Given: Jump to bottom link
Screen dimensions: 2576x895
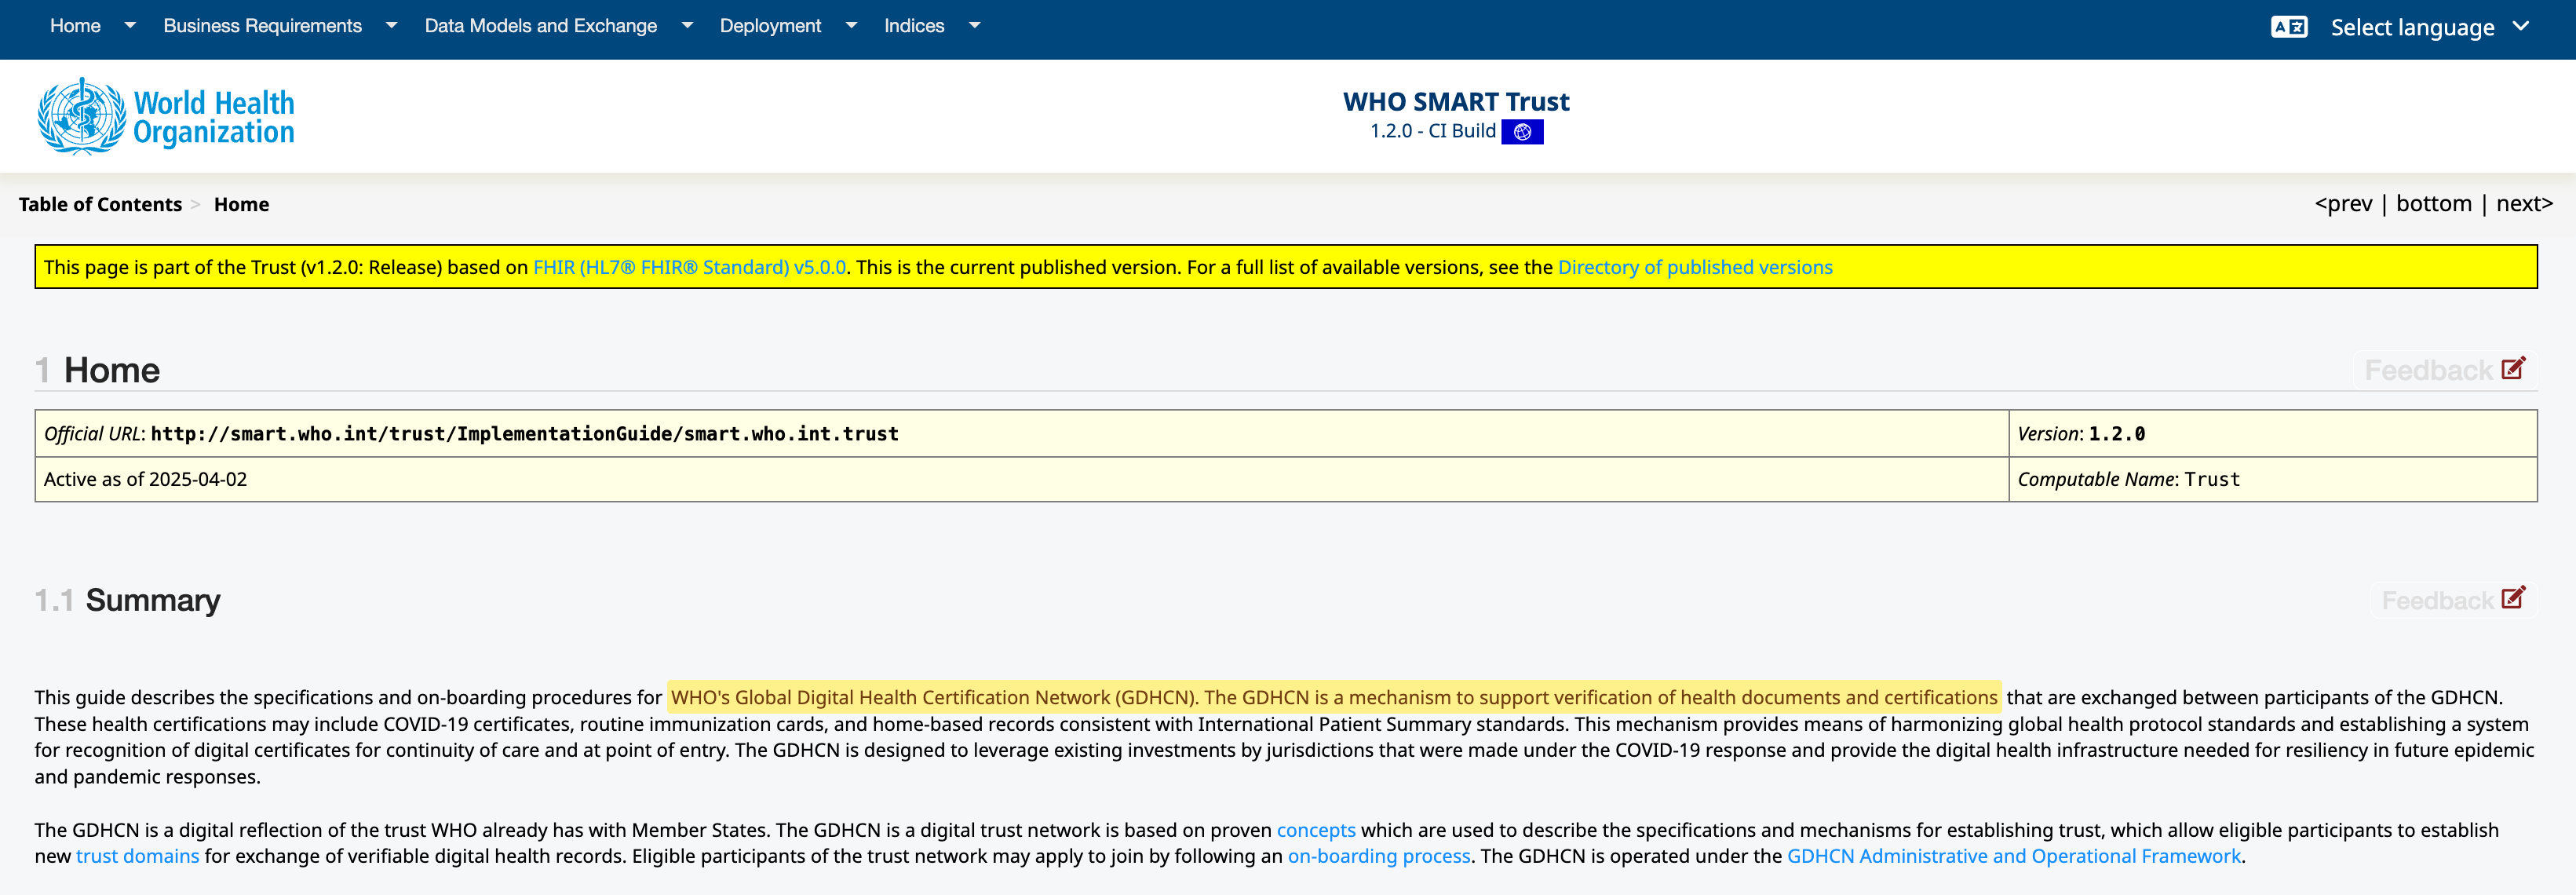Looking at the screenshot, I should (x=2433, y=204).
